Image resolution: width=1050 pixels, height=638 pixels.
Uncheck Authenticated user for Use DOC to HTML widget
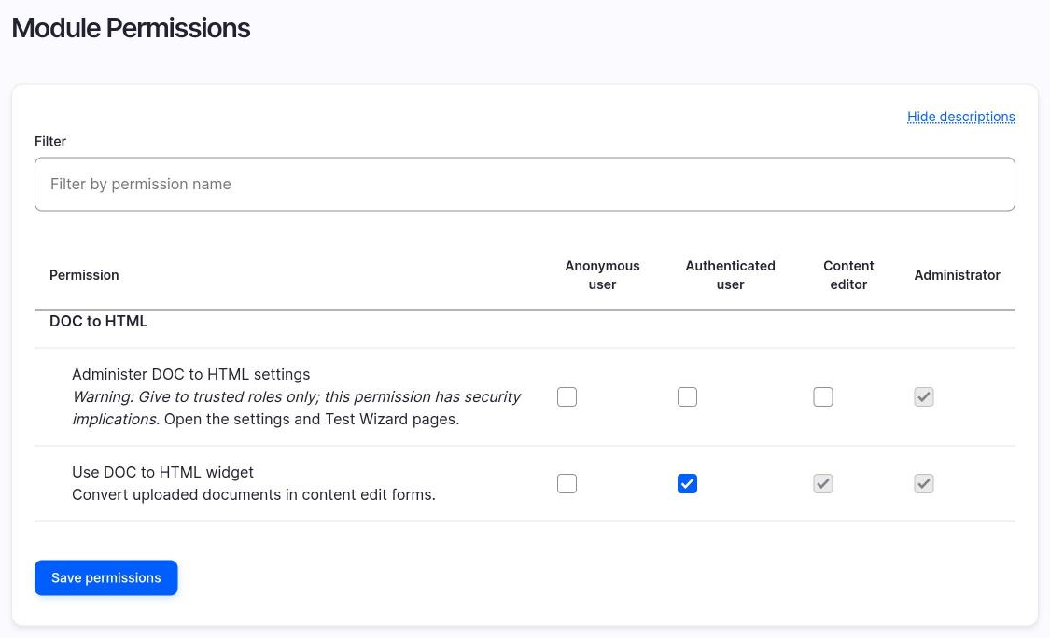click(x=687, y=483)
